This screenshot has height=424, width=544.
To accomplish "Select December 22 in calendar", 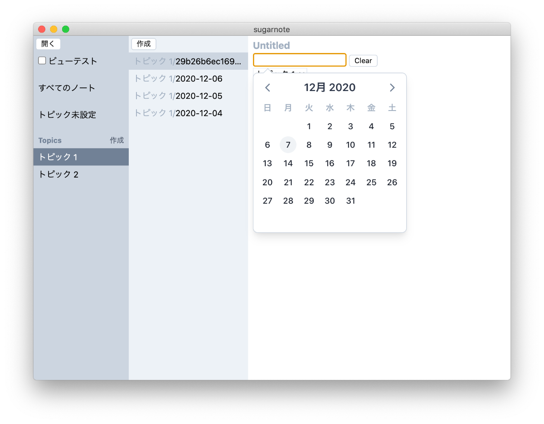I will click(x=309, y=183).
